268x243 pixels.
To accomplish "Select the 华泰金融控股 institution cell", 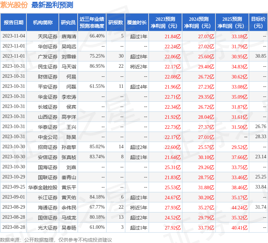I will coord(43,187).
